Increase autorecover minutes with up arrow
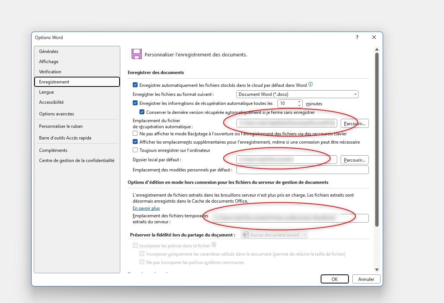The image size is (444, 303). (x=299, y=102)
